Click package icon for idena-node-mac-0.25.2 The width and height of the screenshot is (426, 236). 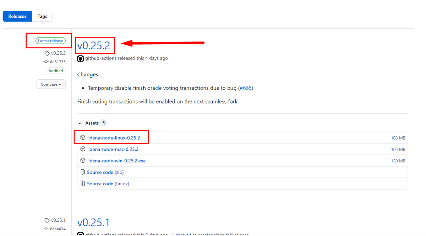pyautogui.click(x=83, y=149)
